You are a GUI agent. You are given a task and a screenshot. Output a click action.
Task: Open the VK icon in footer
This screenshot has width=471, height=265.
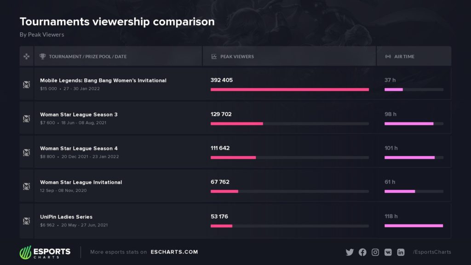[388, 252]
